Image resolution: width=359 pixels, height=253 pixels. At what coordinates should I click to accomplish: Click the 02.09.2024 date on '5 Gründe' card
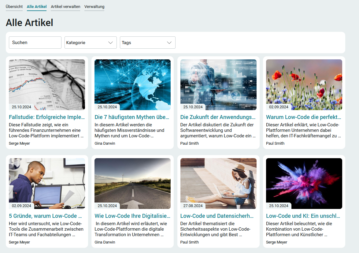point(21,206)
